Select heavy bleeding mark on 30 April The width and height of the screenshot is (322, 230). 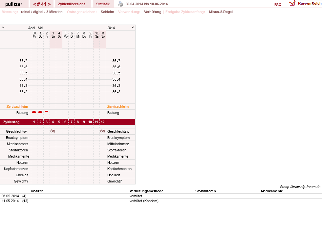pos(34,112)
